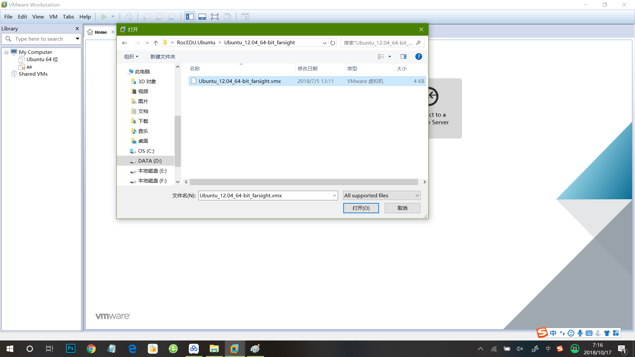The height and width of the screenshot is (357, 635).
Task: Click the Refresh icon in dialog
Action: tap(333, 43)
